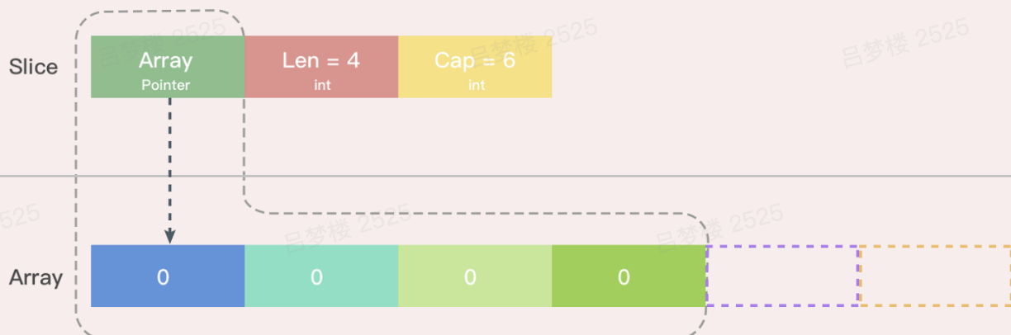Click 'int' under Cap = 6

point(477,85)
